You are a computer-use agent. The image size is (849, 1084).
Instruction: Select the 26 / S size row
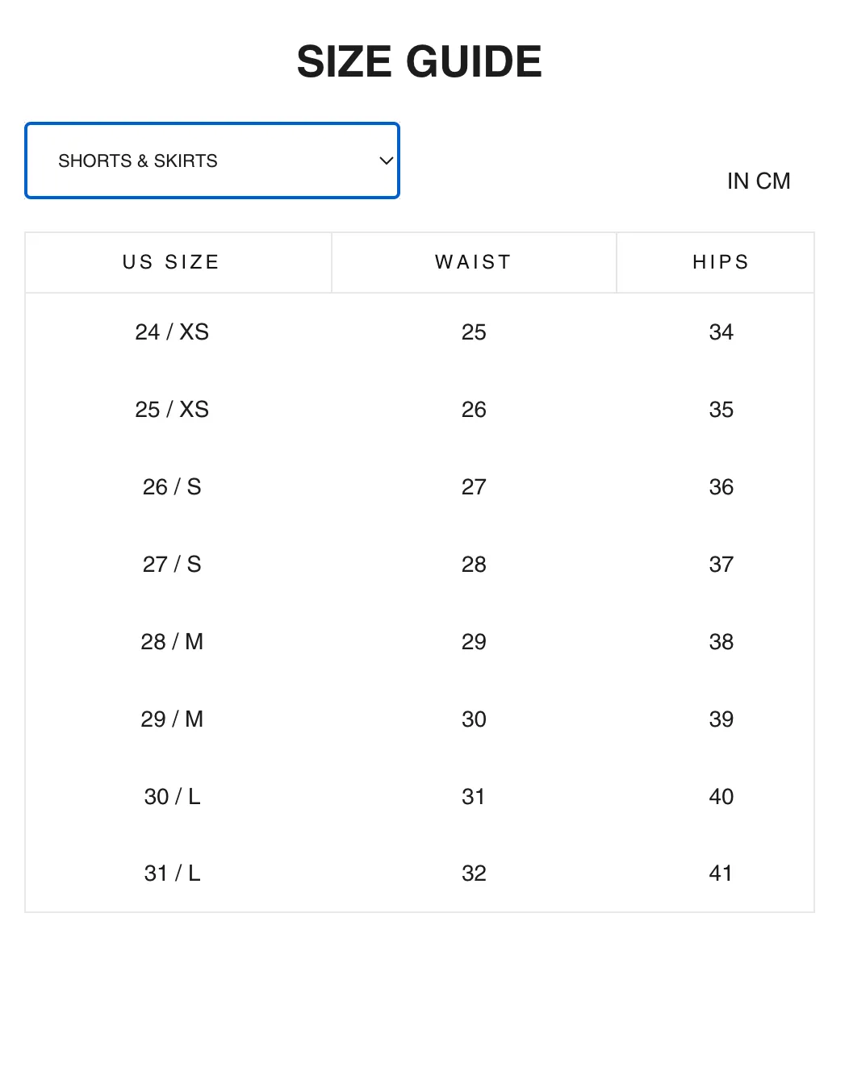(420, 486)
